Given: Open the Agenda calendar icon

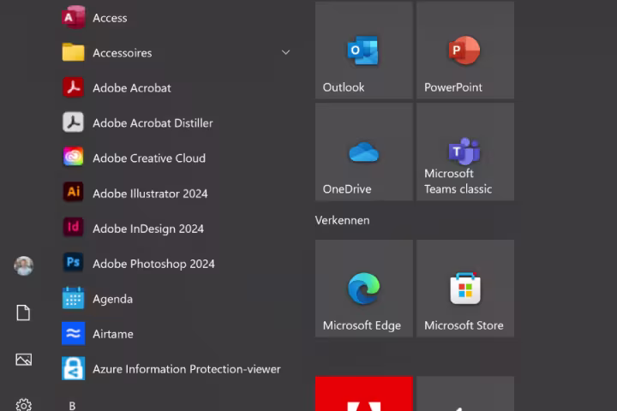Looking at the screenshot, I should (x=73, y=298).
